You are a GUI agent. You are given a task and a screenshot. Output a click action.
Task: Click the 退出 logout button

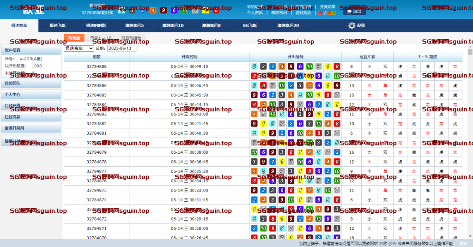point(354,12)
